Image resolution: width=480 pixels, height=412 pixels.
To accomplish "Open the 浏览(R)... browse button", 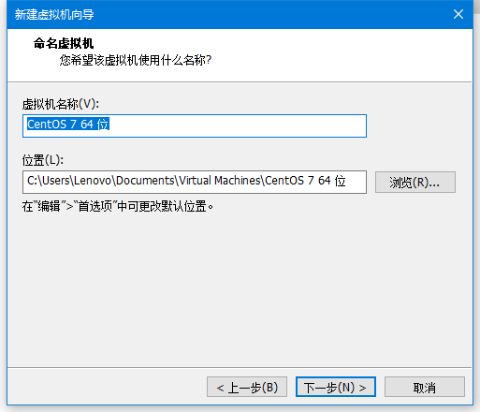I will pyautogui.click(x=415, y=182).
